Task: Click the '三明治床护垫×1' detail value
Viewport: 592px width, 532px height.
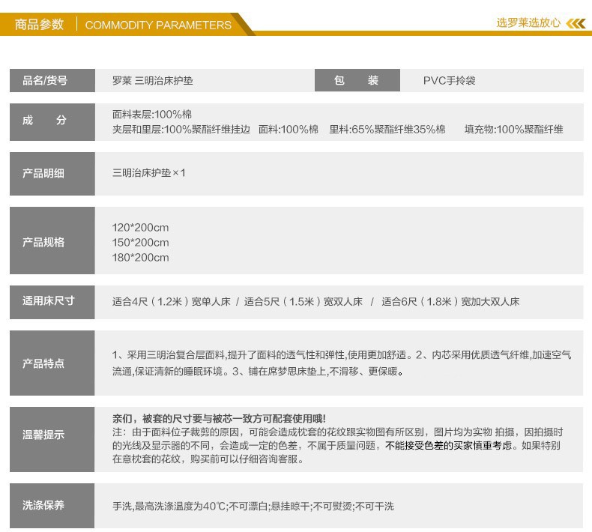Action: click(149, 173)
